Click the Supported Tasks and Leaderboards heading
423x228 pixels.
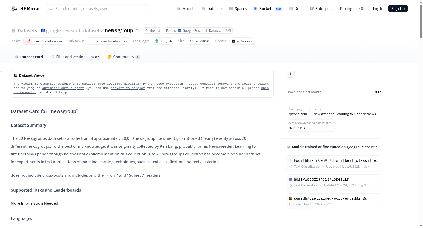[x=46, y=190]
